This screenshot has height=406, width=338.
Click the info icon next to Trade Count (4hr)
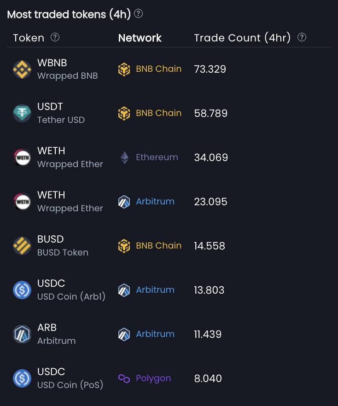click(x=302, y=37)
